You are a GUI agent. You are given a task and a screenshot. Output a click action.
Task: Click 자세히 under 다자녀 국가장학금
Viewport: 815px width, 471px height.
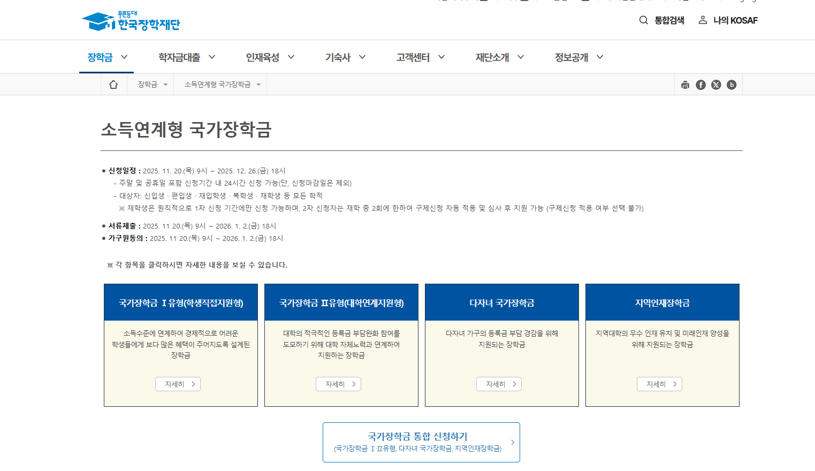pos(499,384)
